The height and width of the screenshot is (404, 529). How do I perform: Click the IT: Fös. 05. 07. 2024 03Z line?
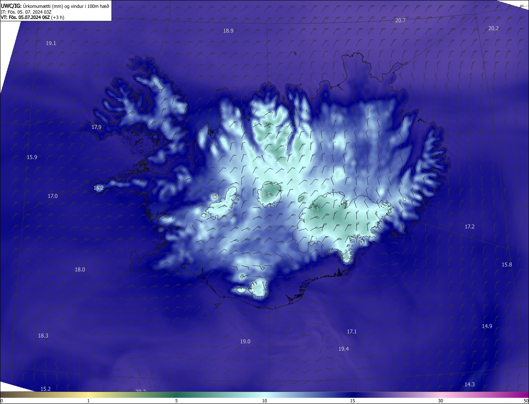point(26,12)
